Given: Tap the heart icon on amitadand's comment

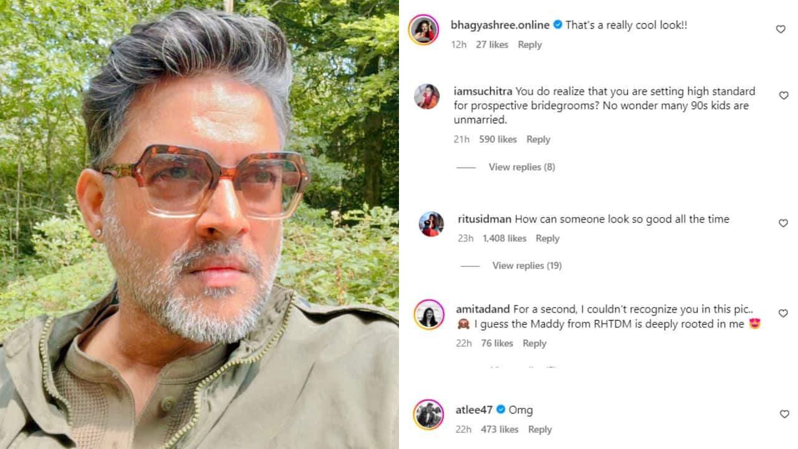Looking at the screenshot, I should (x=784, y=313).
